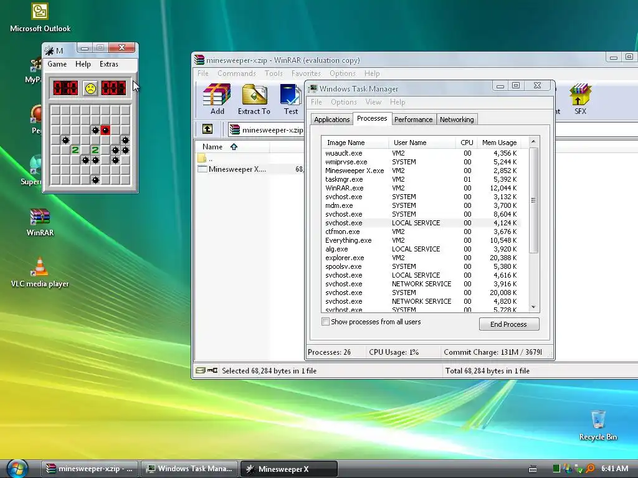
Task: Click the Extract To icon in WinRAR
Action: [254, 99]
